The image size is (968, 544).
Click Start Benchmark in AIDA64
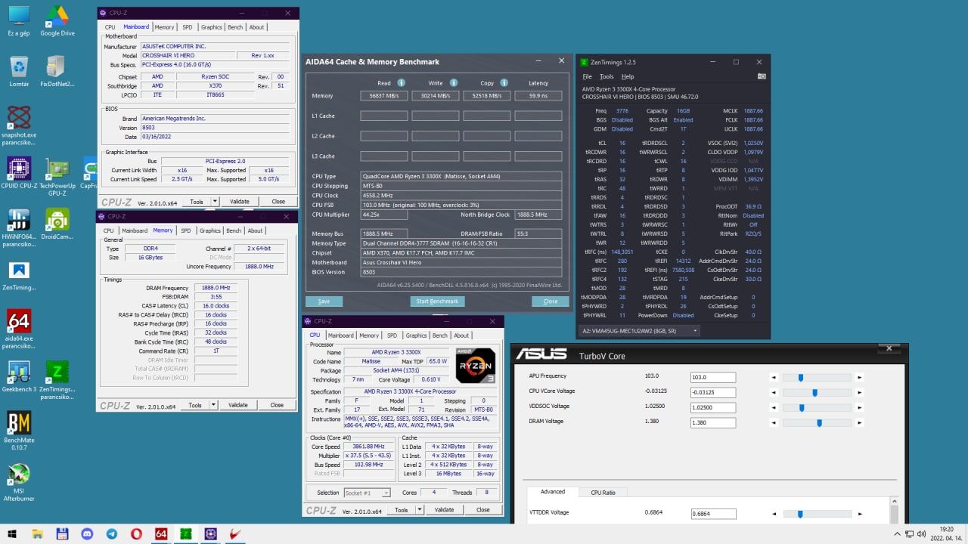[437, 301]
